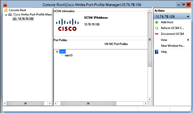The height and width of the screenshot is (113, 193).
Task: Click center pane vertical scroll up arrow
Action: pyautogui.click(x=150, y=10)
